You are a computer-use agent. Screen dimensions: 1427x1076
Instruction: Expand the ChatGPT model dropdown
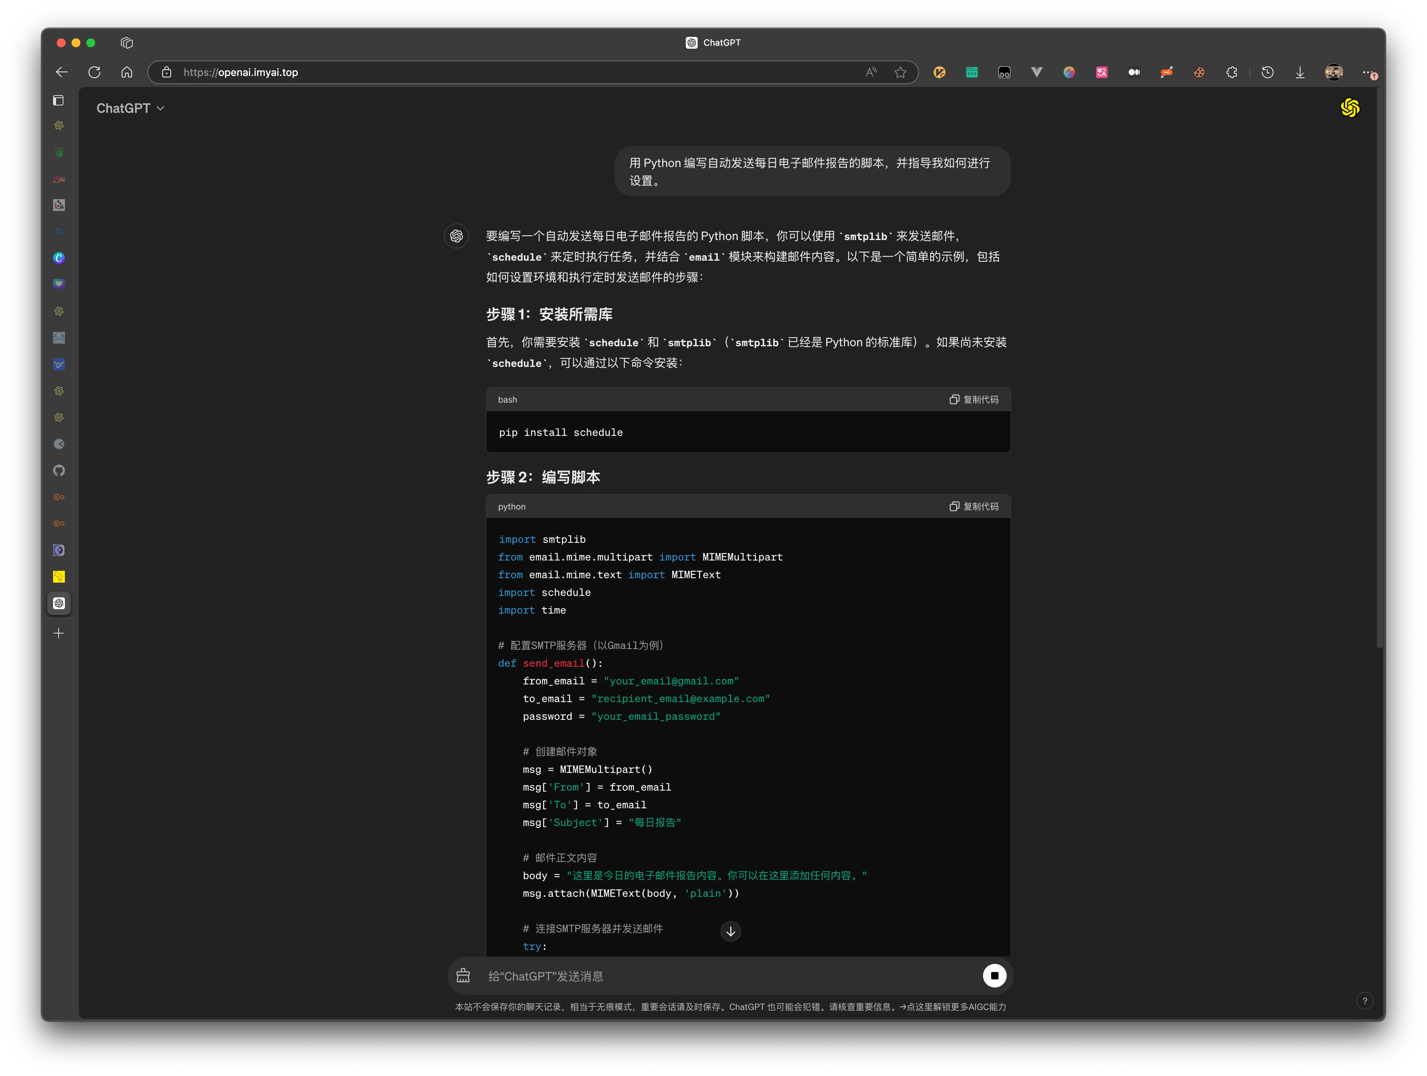(130, 108)
